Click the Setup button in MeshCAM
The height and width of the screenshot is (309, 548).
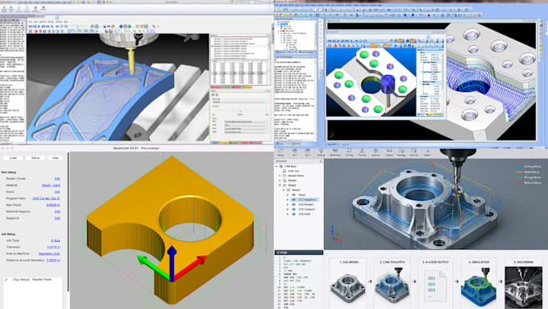click(x=35, y=158)
